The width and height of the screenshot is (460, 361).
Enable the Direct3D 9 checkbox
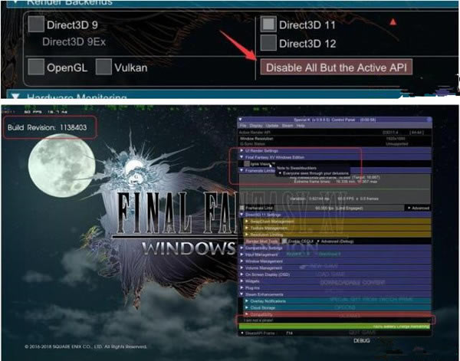[x=36, y=25]
